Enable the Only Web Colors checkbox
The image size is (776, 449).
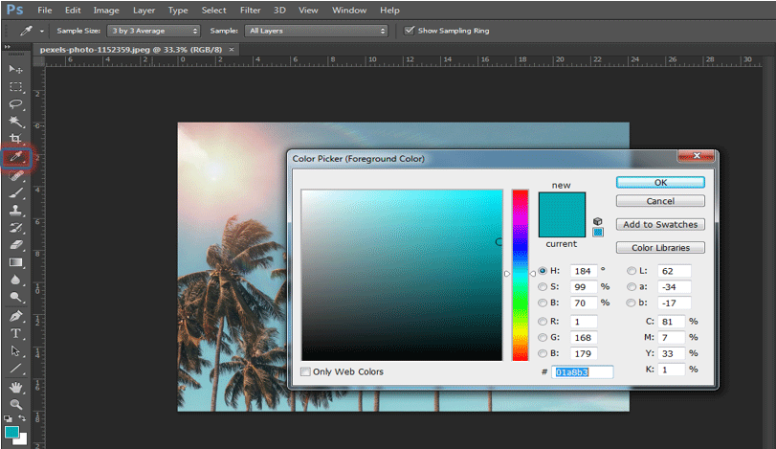306,371
